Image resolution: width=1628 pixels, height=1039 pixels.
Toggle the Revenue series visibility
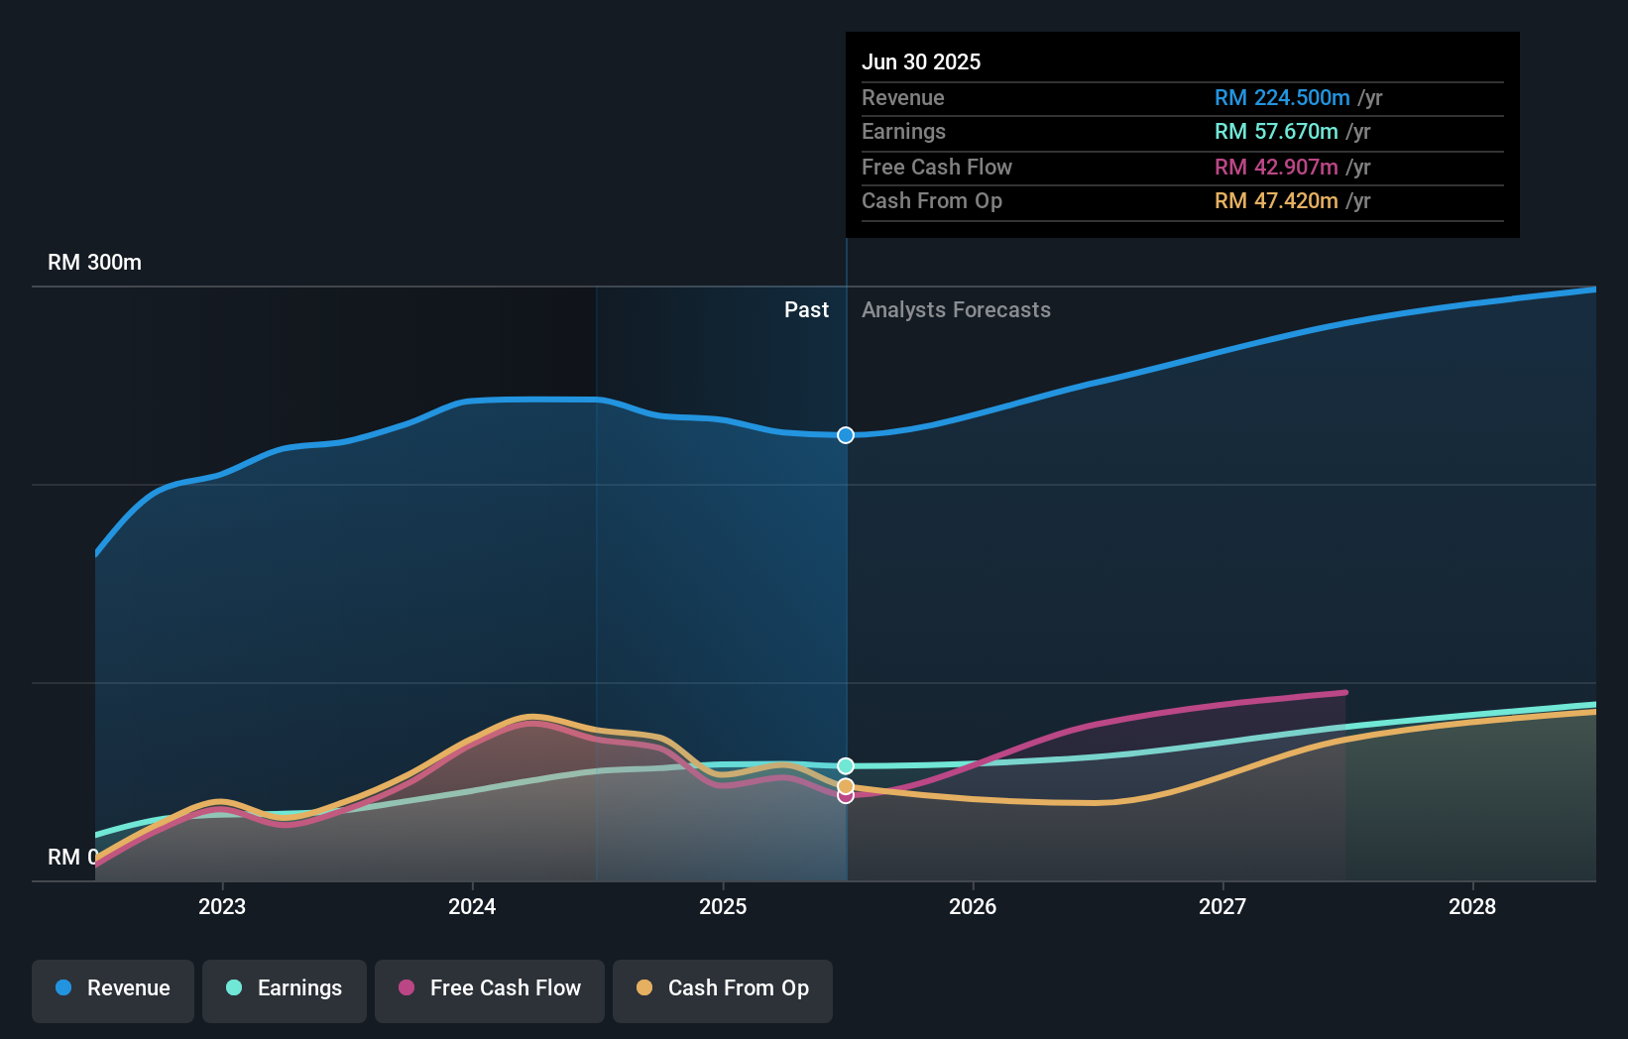tap(112, 989)
